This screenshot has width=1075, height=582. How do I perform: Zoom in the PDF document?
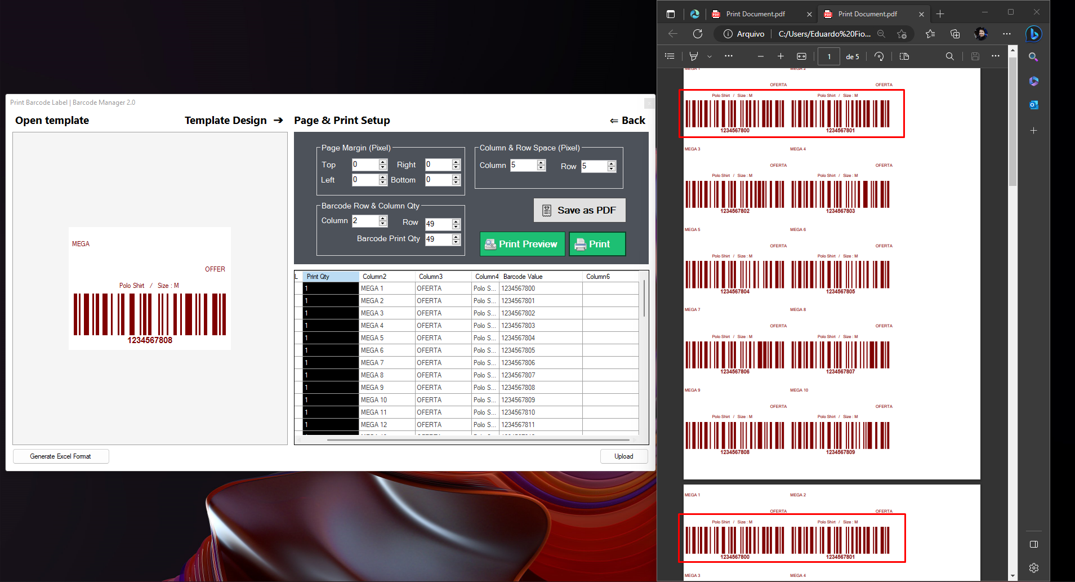[780, 56]
